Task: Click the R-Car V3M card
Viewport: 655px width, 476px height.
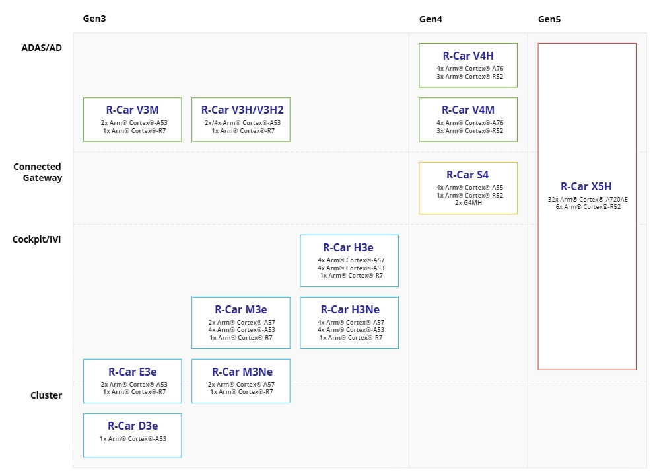Action: point(133,120)
